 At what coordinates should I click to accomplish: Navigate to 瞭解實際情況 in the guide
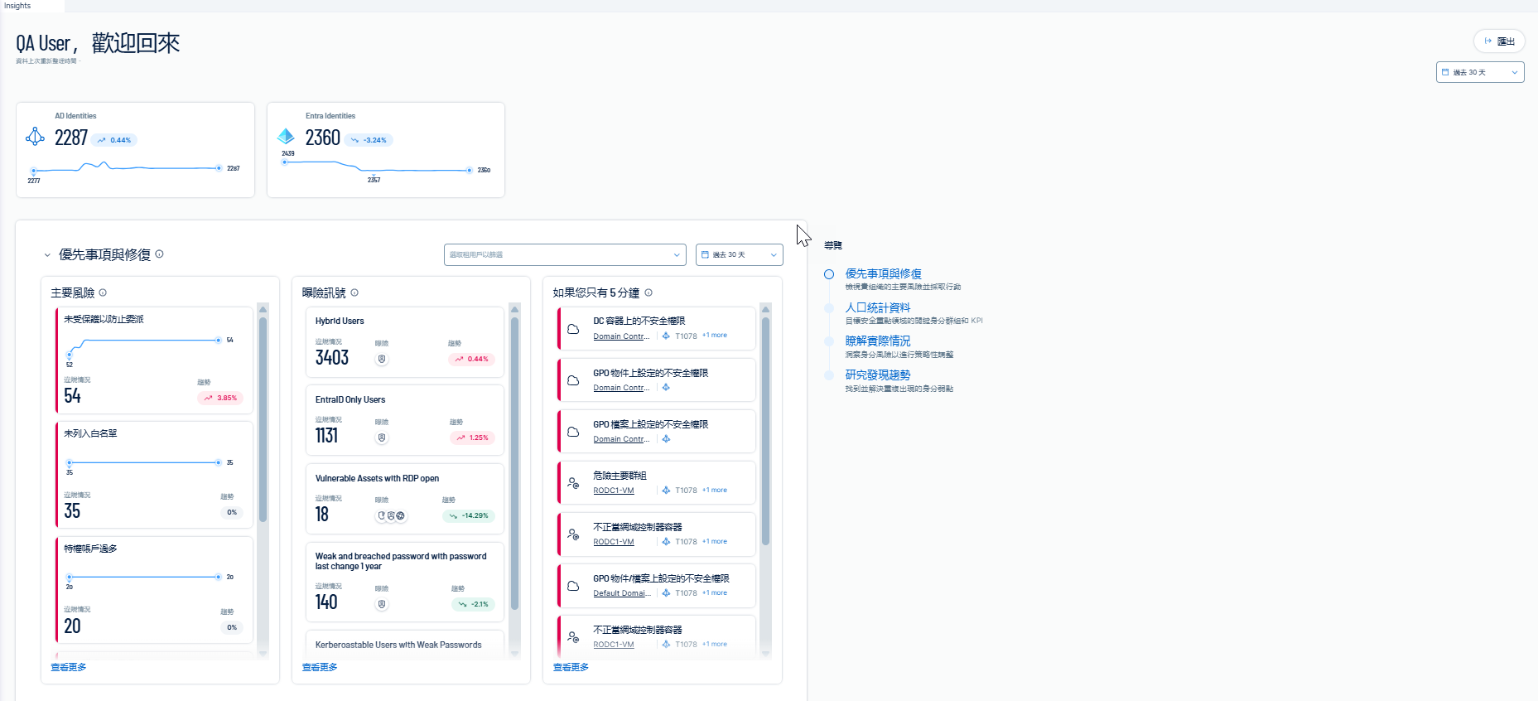878,341
